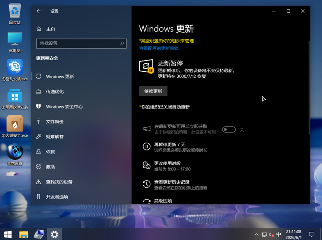
Task: Click the 高级选项 sync icon
Action: 147,201
